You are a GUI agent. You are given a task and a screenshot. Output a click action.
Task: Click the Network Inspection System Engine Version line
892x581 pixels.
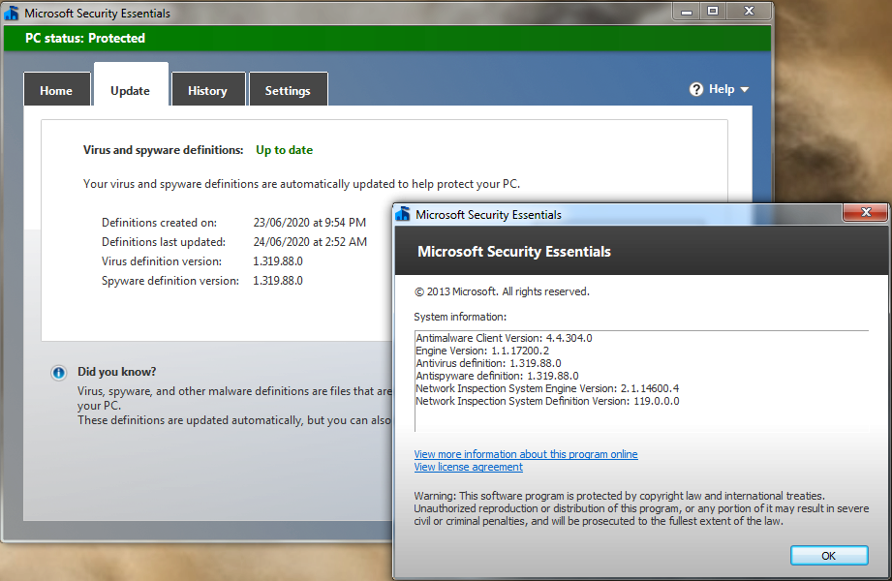coord(547,388)
